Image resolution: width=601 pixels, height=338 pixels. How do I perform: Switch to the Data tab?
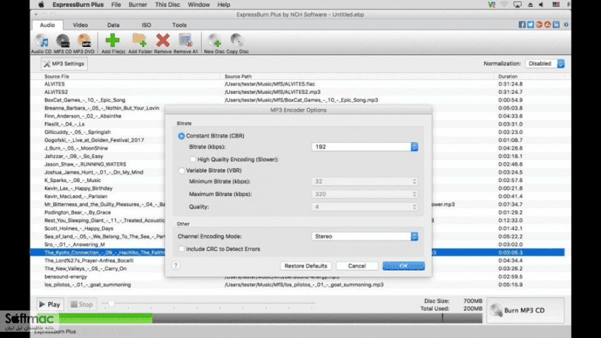tap(113, 25)
